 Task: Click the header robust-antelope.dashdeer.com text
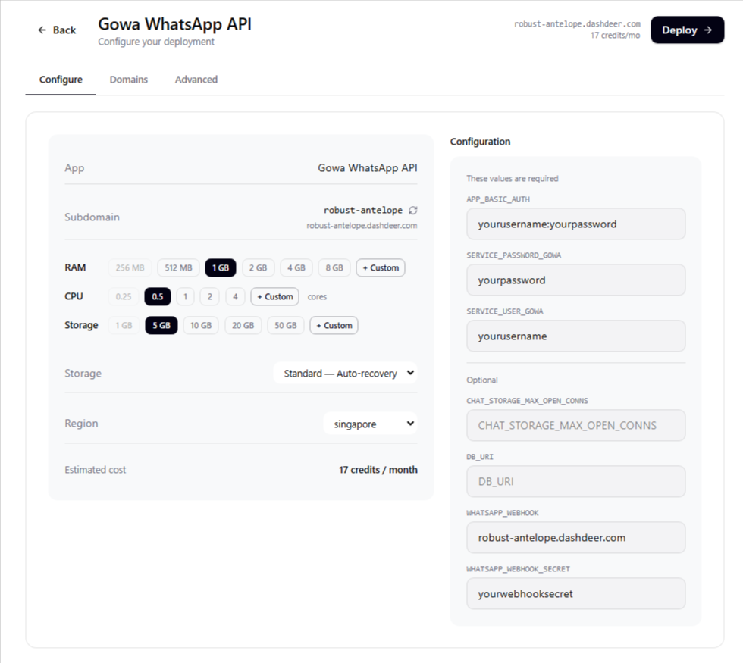coord(577,23)
